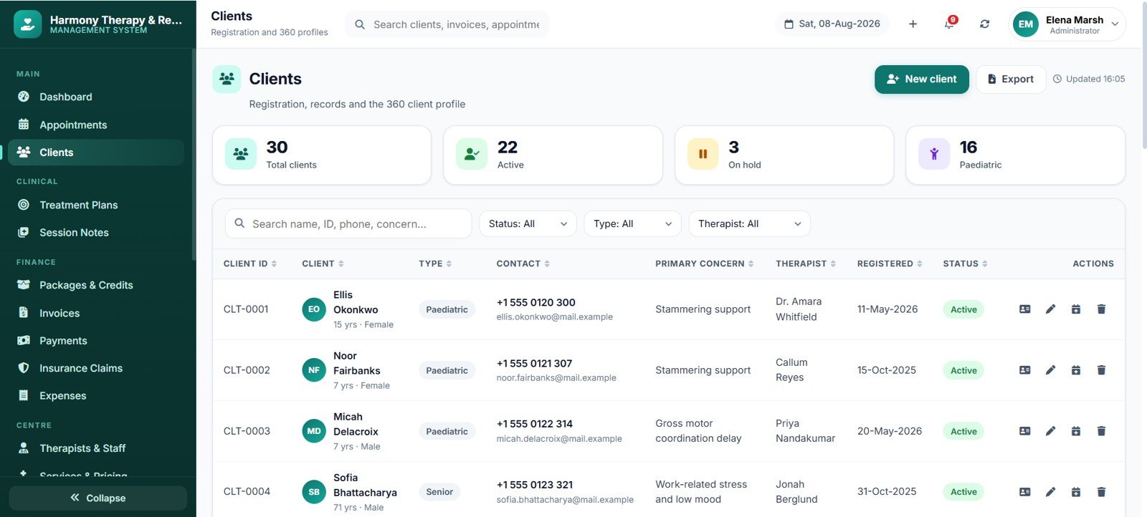Open profile card for Sofia Bhattacharya

click(x=1025, y=492)
